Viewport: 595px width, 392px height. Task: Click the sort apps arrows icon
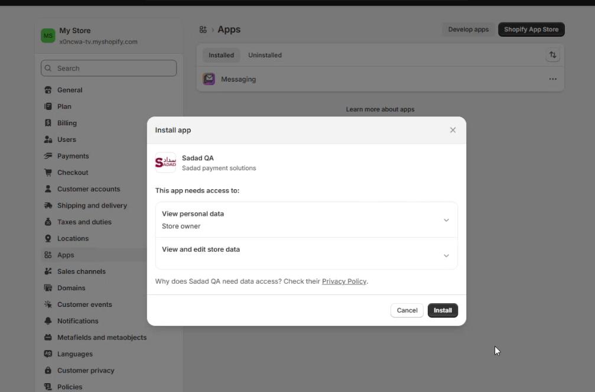pos(552,55)
